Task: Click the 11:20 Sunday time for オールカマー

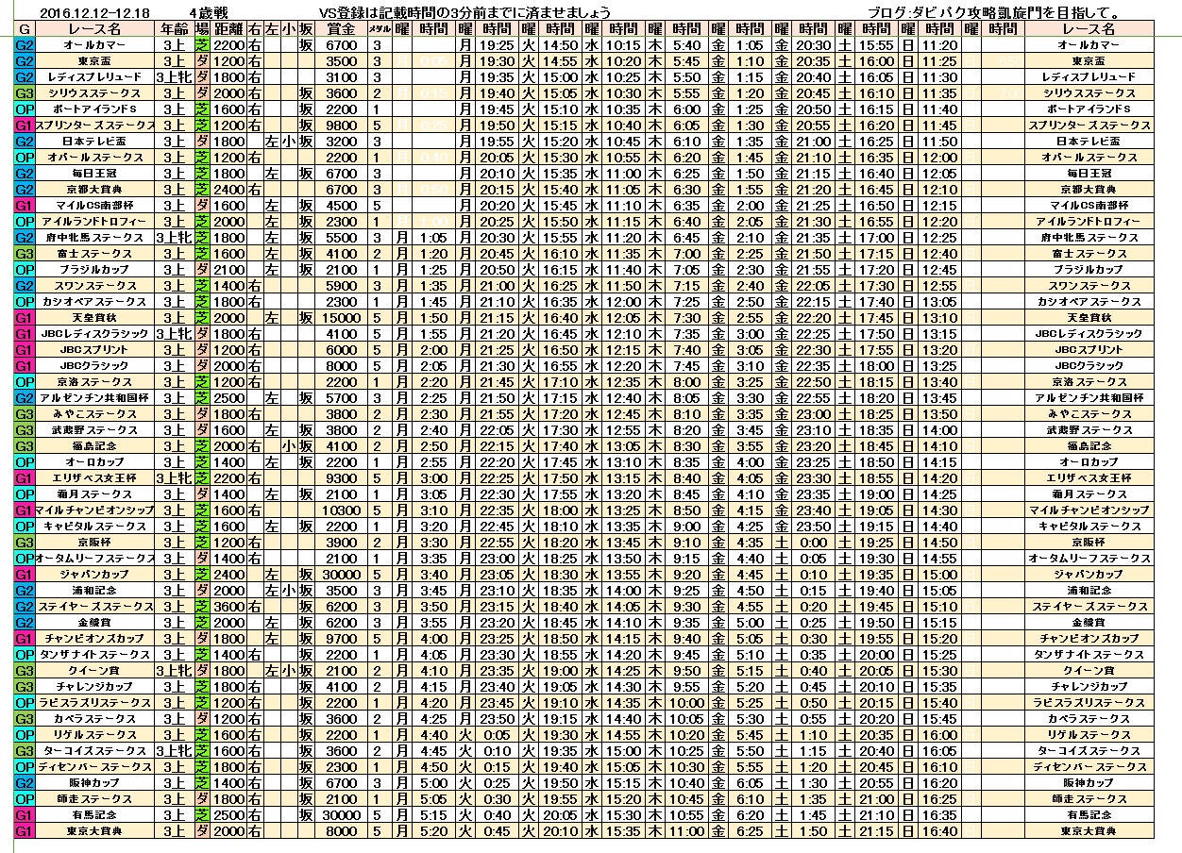Action: point(938,44)
